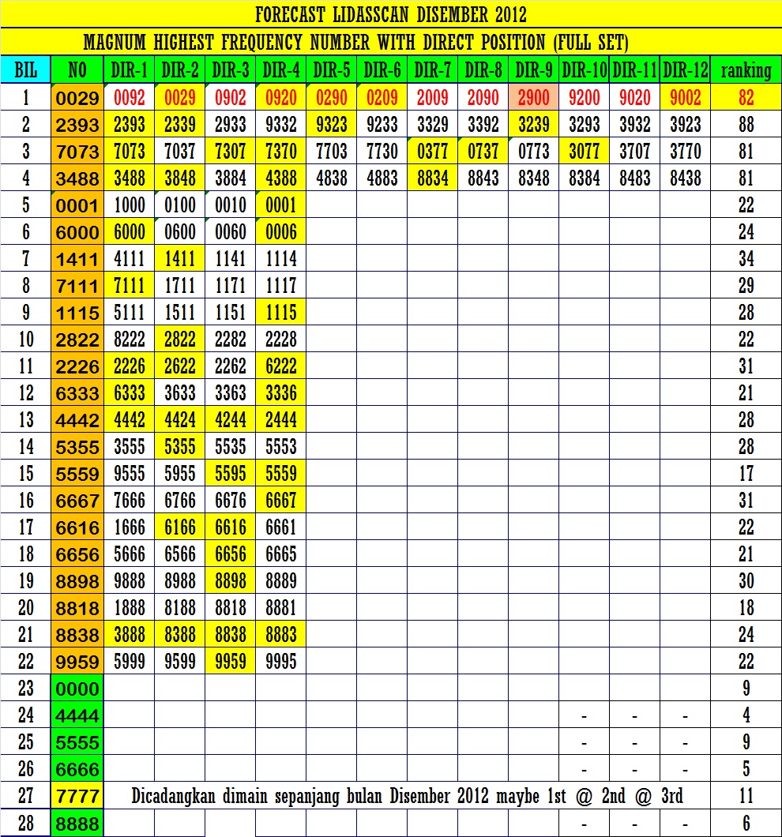Viewport: 782px width, 837px height.
Task: Click the pink highlighted cell 2900
Action: pyautogui.click(x=534, y=97)
